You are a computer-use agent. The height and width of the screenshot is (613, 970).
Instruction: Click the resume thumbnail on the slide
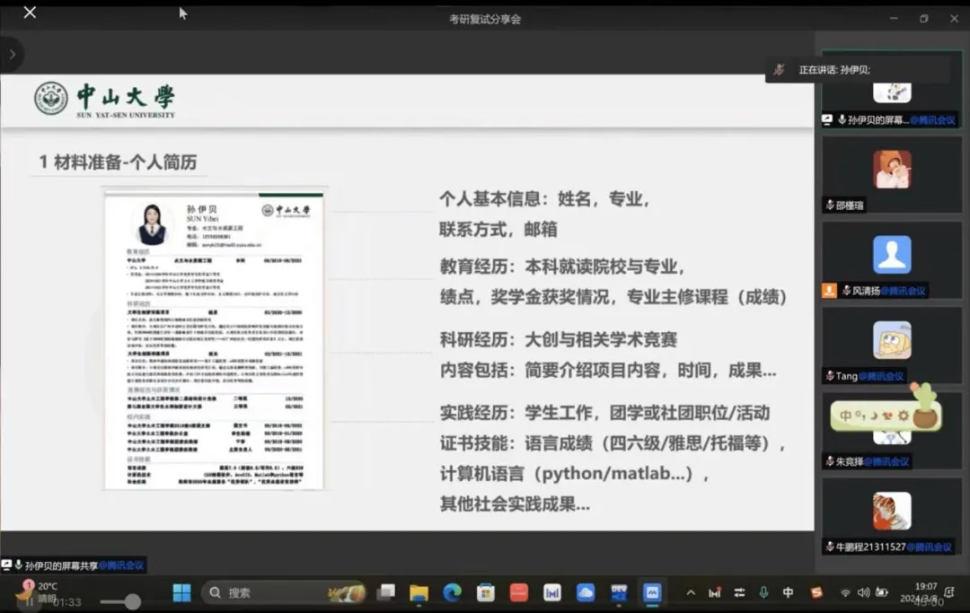tap(215, 339)
